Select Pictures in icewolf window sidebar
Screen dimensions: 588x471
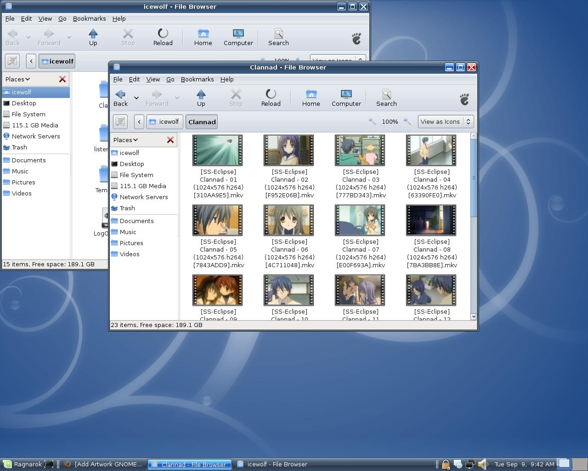pyautogui.click(x=36, y=182)
